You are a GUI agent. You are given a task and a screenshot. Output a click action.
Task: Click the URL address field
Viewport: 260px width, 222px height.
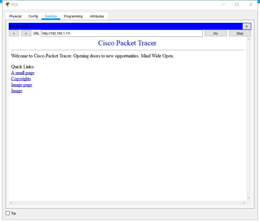coord(122,33)
